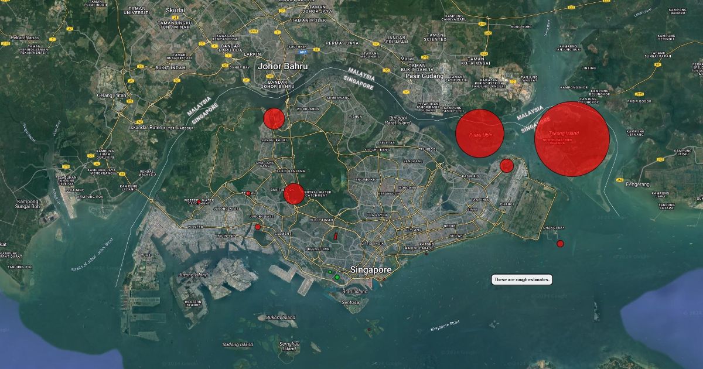
Task: Click the 'Tanjung Setapa' label
Action: [666, 206]
